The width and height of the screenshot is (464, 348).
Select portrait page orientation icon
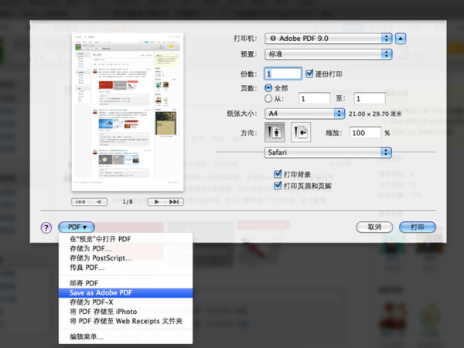click(275, 132)
